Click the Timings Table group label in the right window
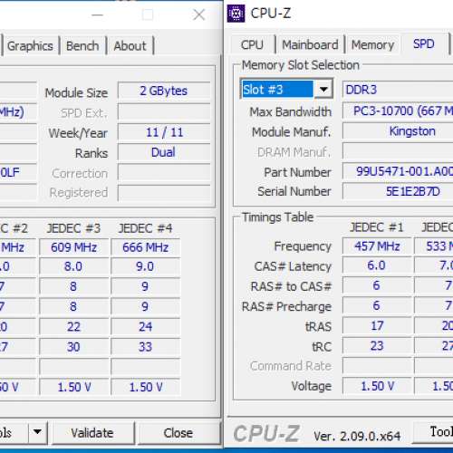 click(278, 217)
